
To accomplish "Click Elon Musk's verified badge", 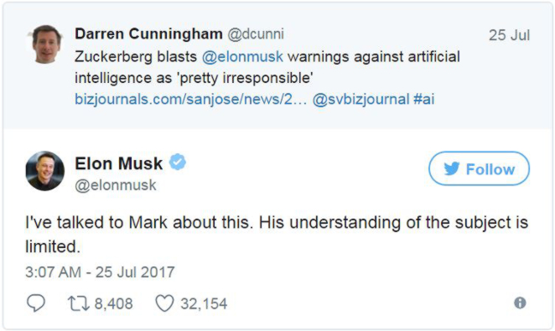I will (x=178, y=163).
